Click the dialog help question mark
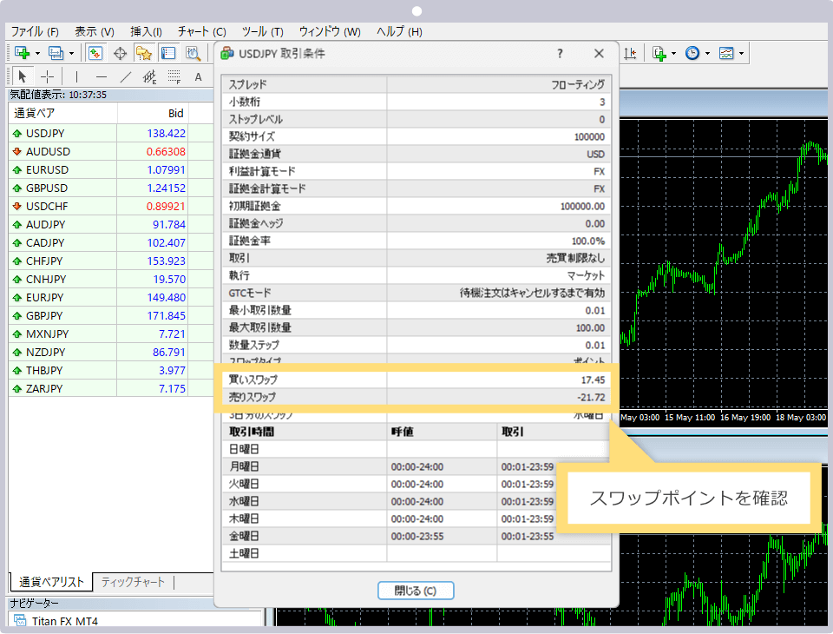This screenshot has height=634, width=833. [x=560, y=53]
